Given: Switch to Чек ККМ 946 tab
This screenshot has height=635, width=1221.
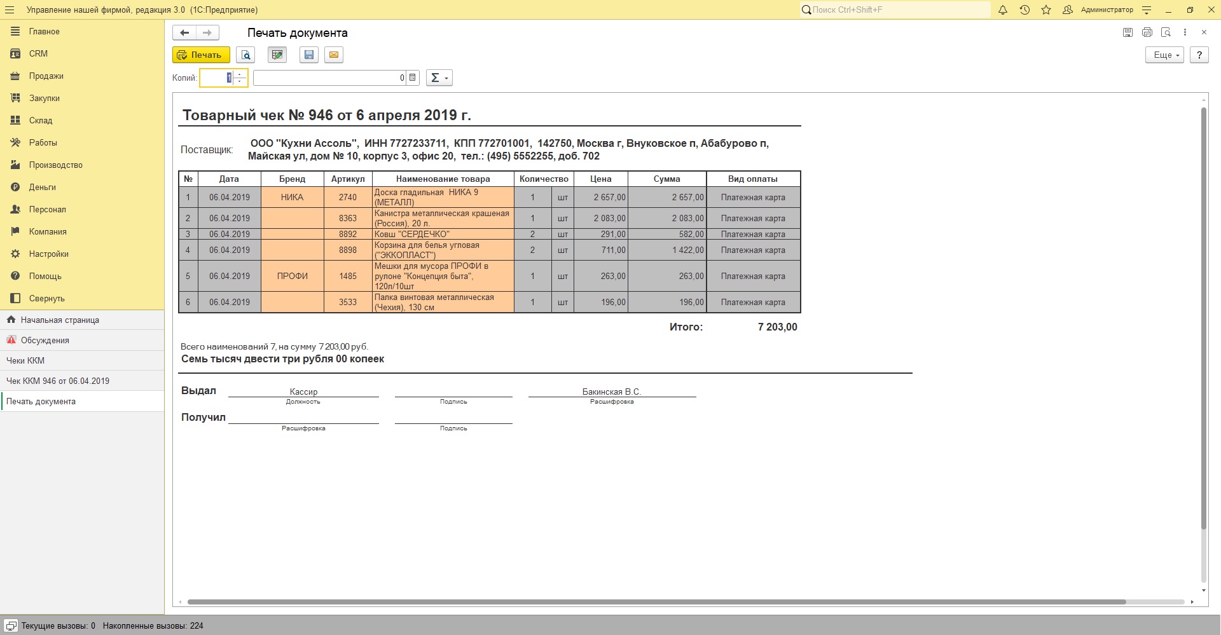Looking at the screenshot, I should [82, 381].
